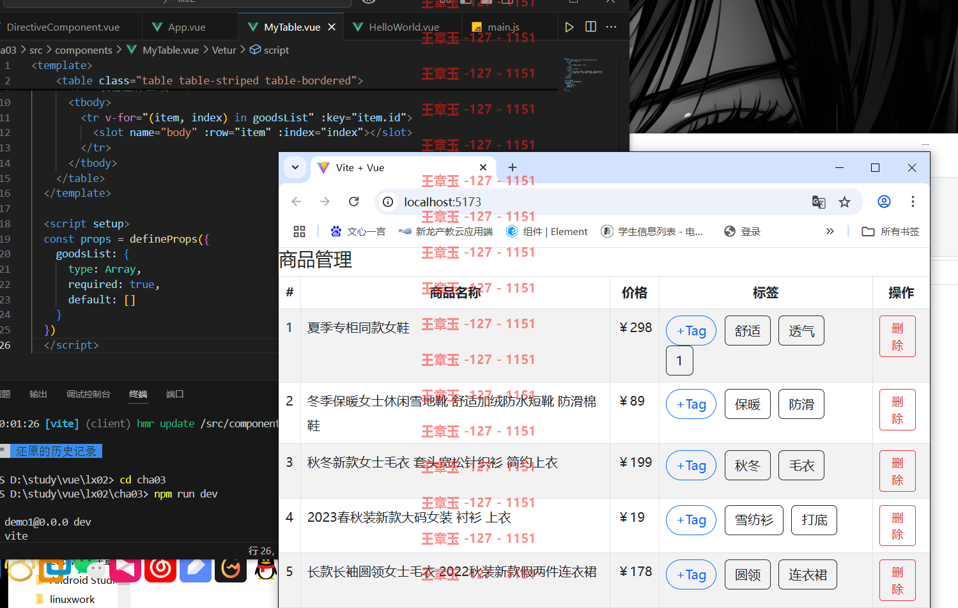Click the 保暖 tag
Viewport: 958px width, 608px height.
pos(748,404)
